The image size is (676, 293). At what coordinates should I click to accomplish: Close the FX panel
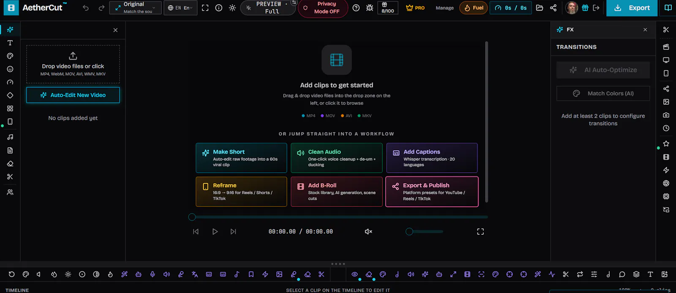(645, 30)
